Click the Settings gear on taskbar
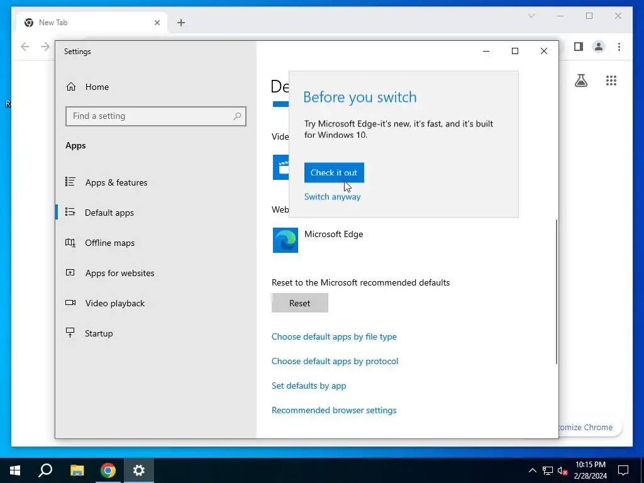The height and width of the screenshot is (483, 644). [139, 470]
